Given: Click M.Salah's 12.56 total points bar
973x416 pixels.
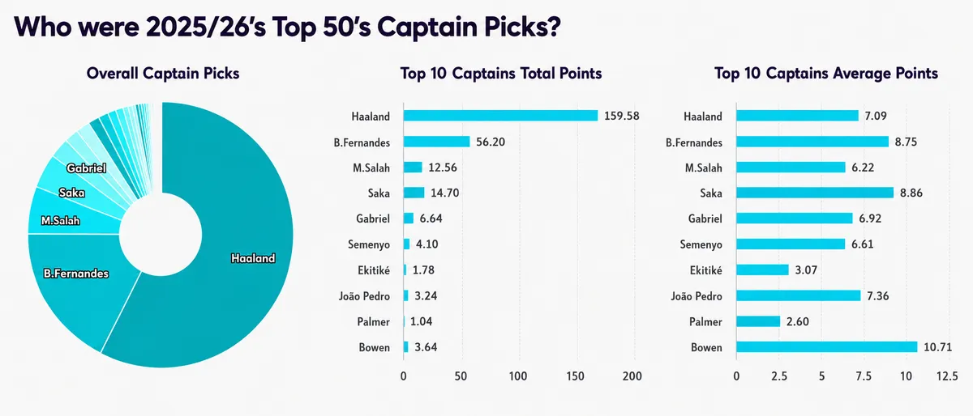Looking at the screenshot, I should pyautogui.click(x=413, y=168).
